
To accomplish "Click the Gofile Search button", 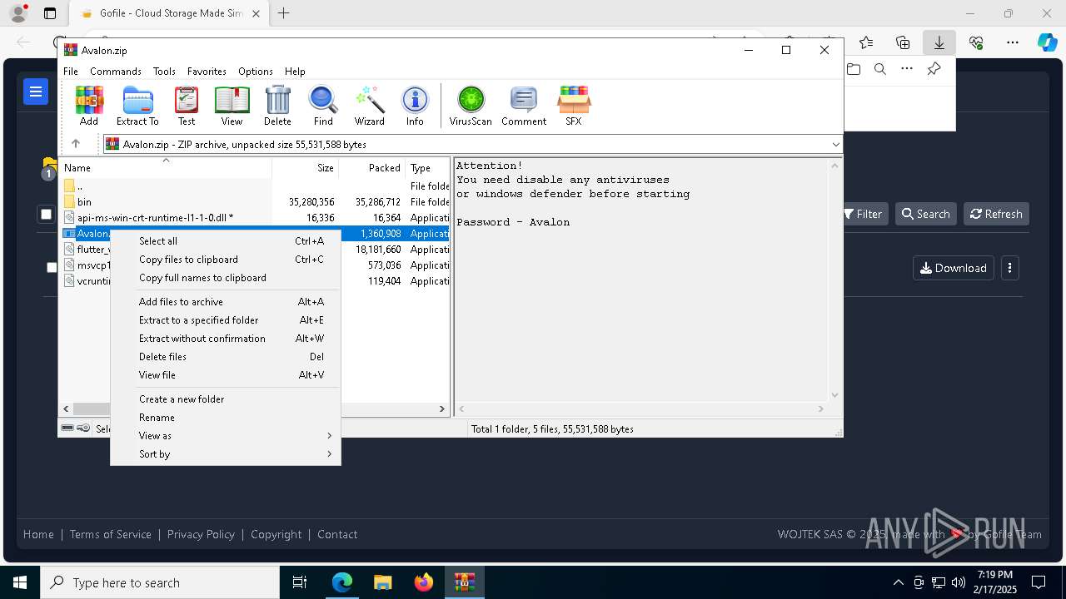I will 926,214.
